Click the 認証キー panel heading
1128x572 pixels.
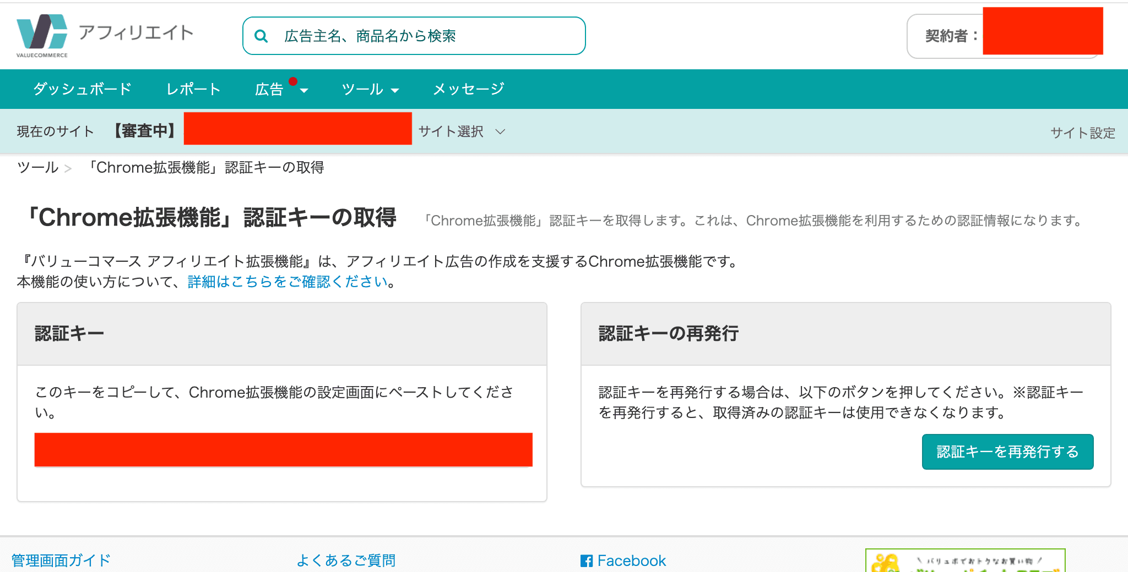pyautogui.click(x=69, y=333)
